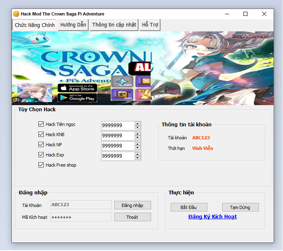Open the Hướng Dẫn tab
Viewport: 283px width, 251px height.
coord(73,25)
